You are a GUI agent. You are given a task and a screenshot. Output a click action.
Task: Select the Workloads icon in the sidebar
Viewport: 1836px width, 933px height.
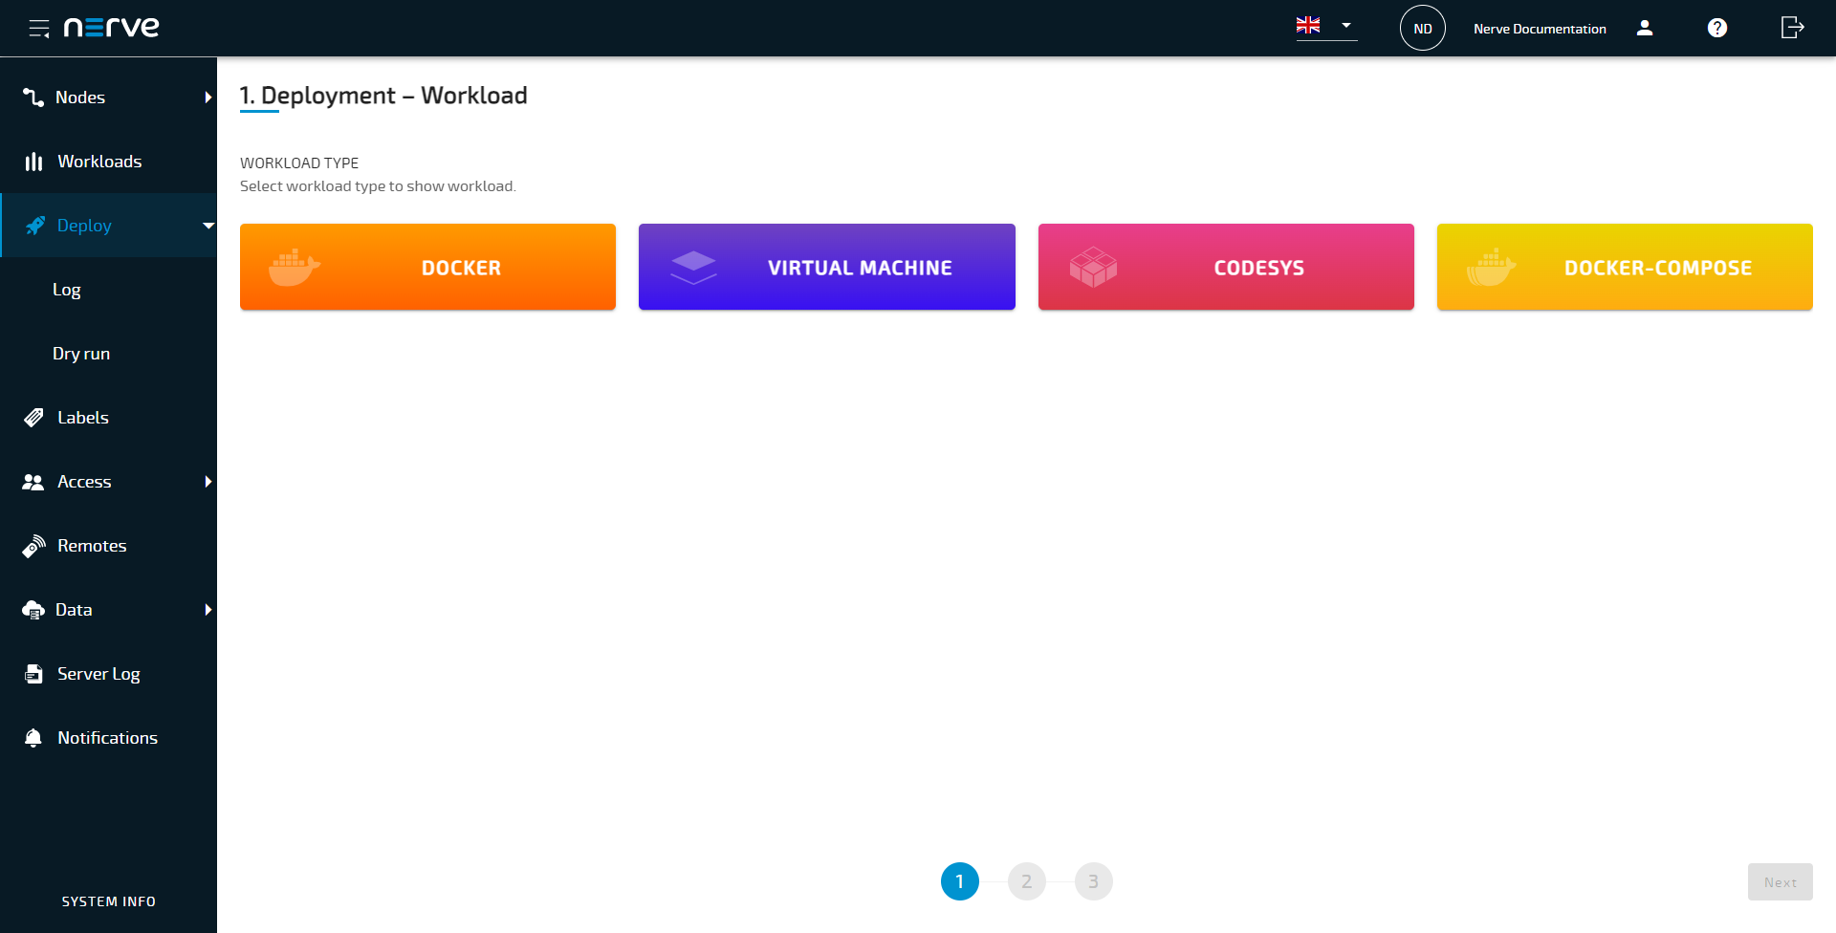33,161
